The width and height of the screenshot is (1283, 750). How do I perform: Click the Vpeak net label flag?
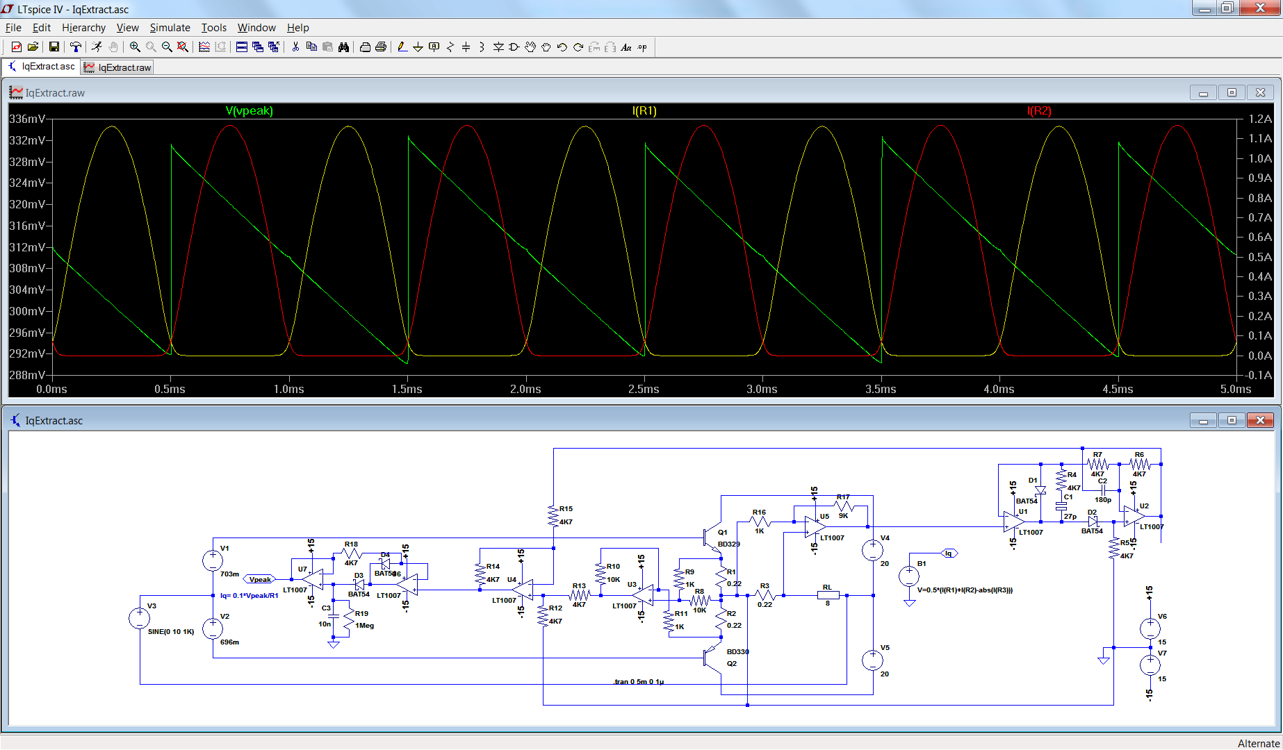click(x=259, y=579)
